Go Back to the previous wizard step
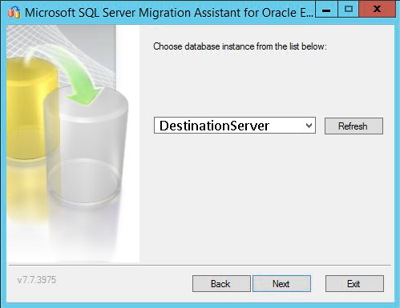Image resolution: width=400 pixels, height=308 pixels. click(221, 284)
